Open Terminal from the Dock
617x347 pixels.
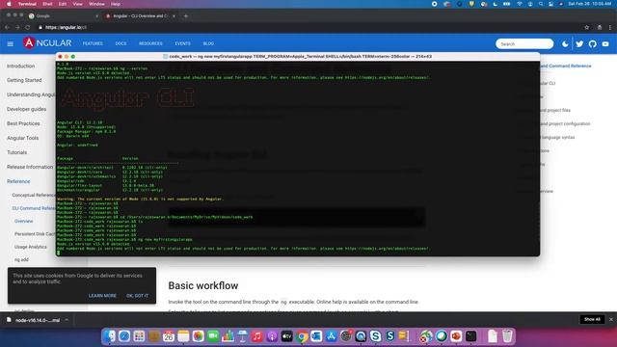471,336
